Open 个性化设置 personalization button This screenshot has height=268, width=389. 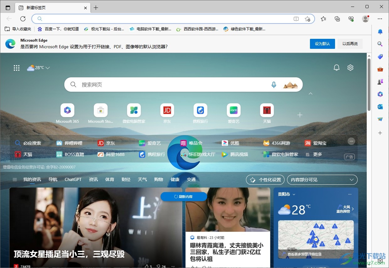265,180
